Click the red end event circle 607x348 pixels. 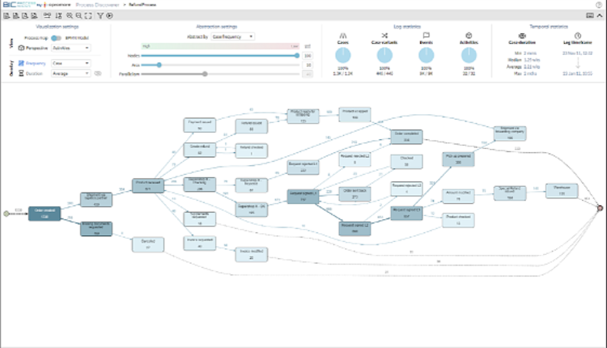(600, 208)
